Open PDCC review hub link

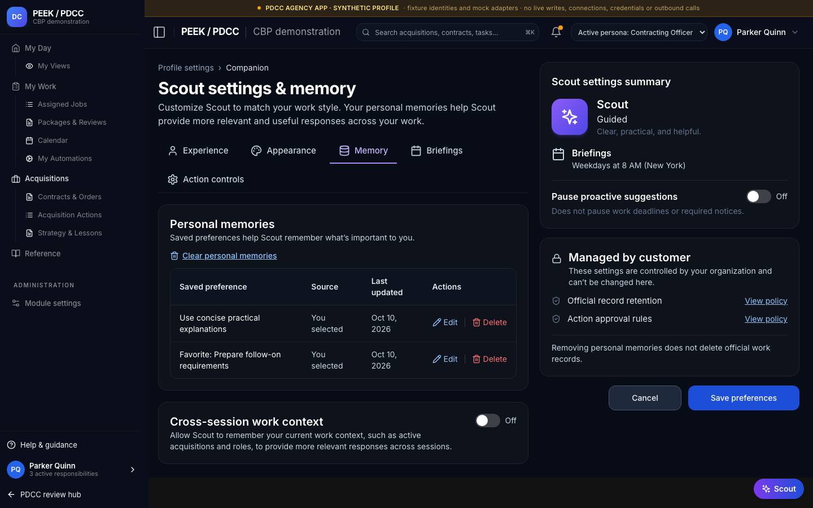coord(51,494)
